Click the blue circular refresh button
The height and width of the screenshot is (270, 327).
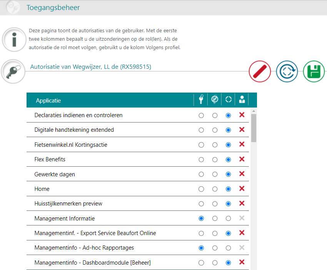tap(287, 71)
